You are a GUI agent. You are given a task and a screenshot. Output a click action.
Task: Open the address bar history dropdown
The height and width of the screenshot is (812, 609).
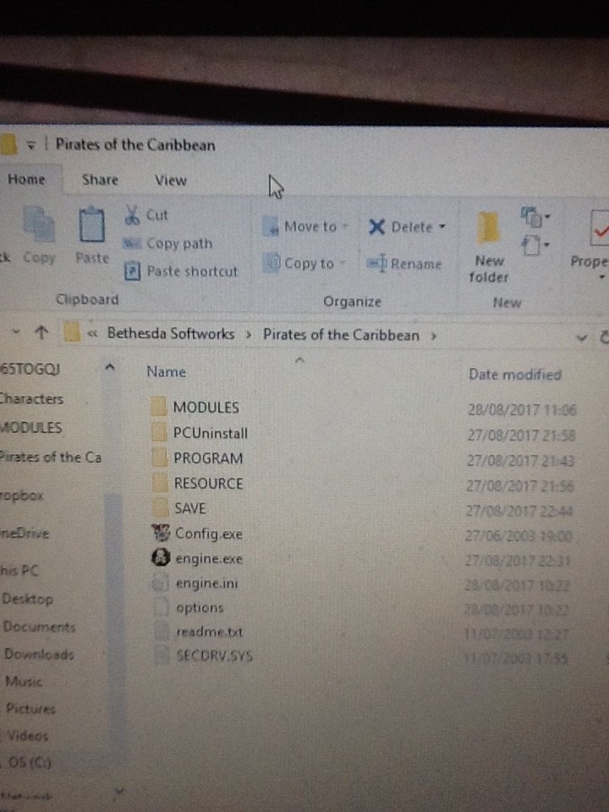point(582,337)
